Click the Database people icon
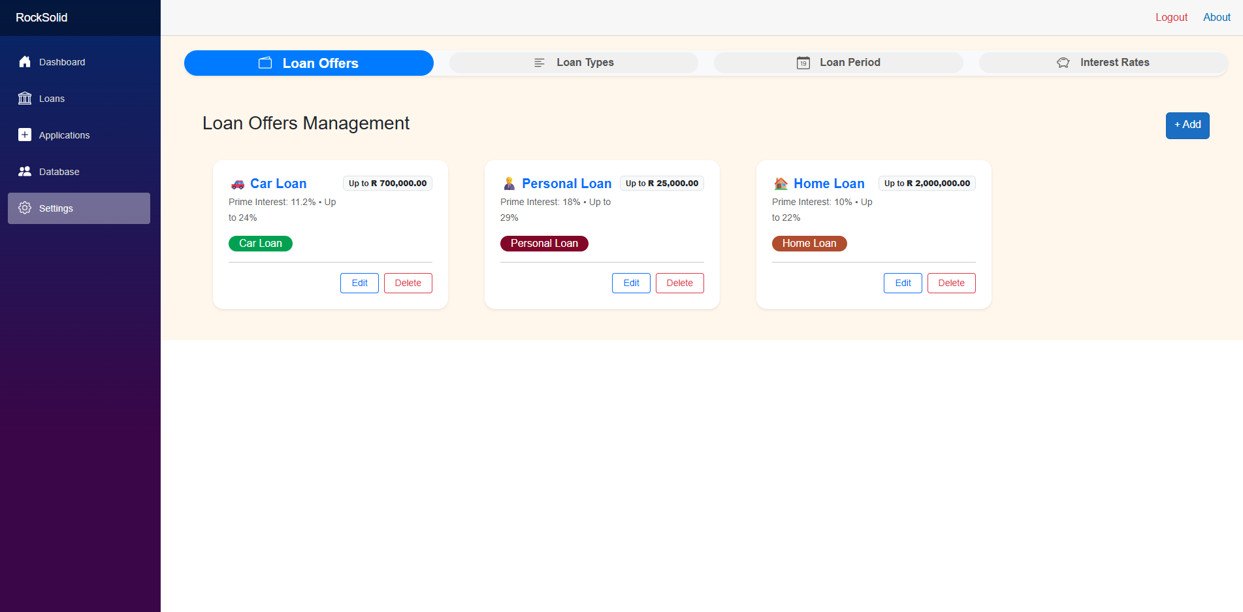This screenshot has height=612, width=1243. coord(25,172)
